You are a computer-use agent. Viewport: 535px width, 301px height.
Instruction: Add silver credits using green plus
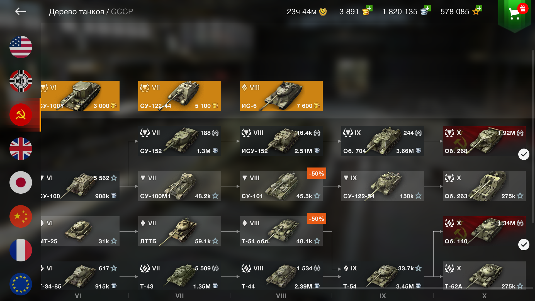pos(427,8)
